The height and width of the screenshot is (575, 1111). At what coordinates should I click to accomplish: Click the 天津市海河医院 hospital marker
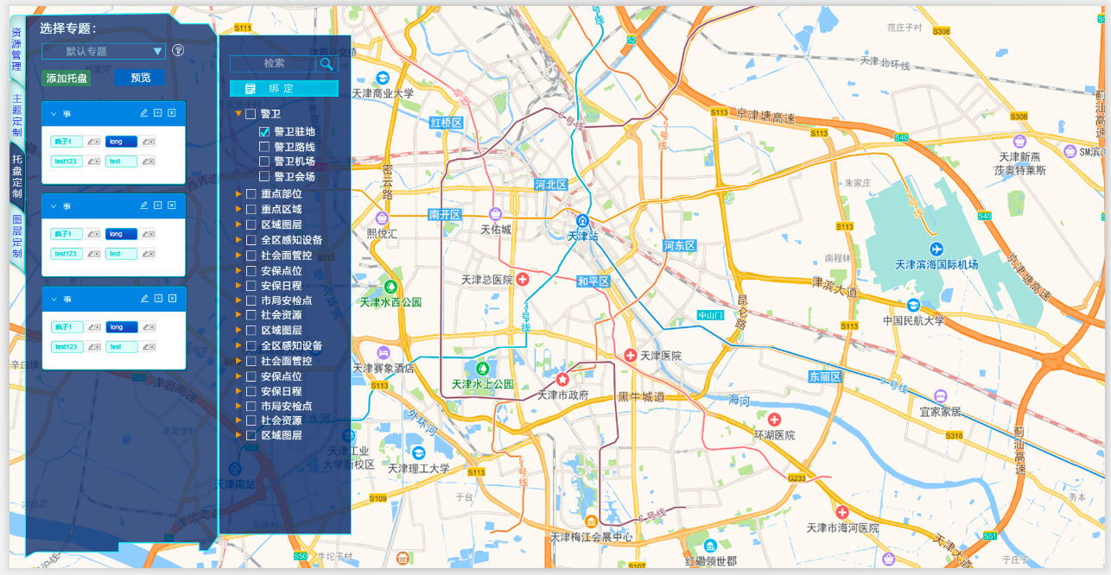[x=842, y=512]
